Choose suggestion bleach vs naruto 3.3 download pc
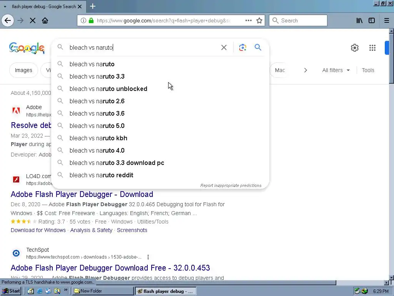Screen dimensions: 394x296 pos(160,163)
